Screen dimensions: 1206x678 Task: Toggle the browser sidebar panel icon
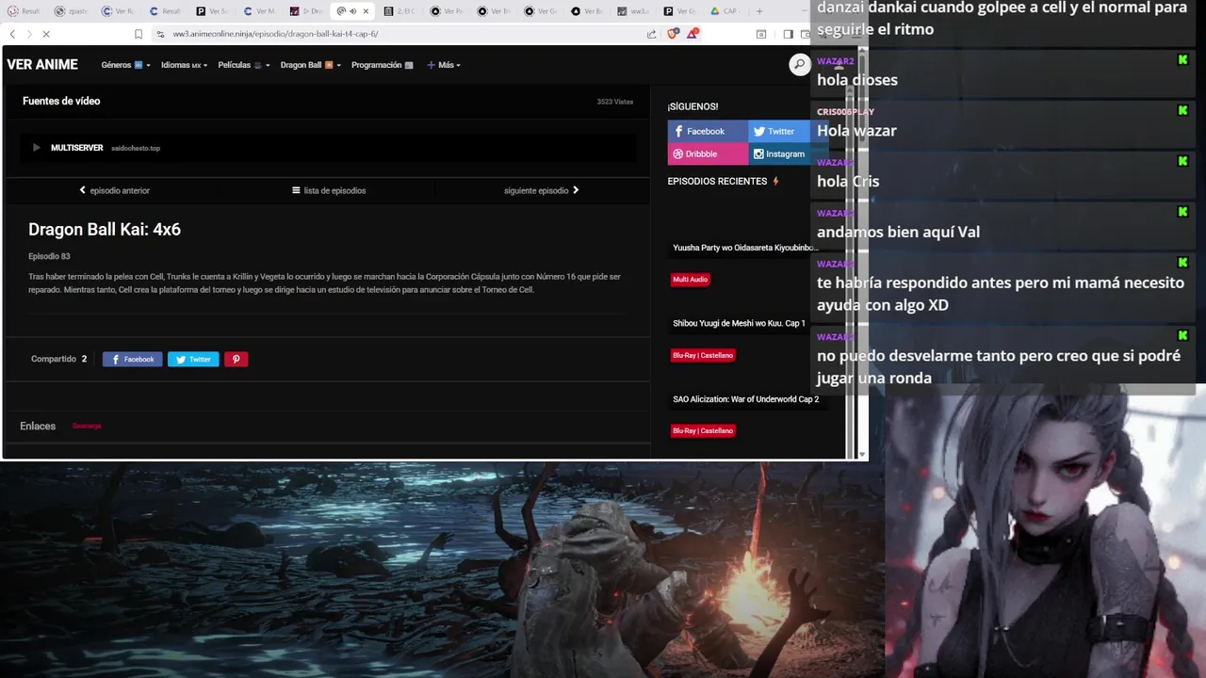click(x=788, y=34)
